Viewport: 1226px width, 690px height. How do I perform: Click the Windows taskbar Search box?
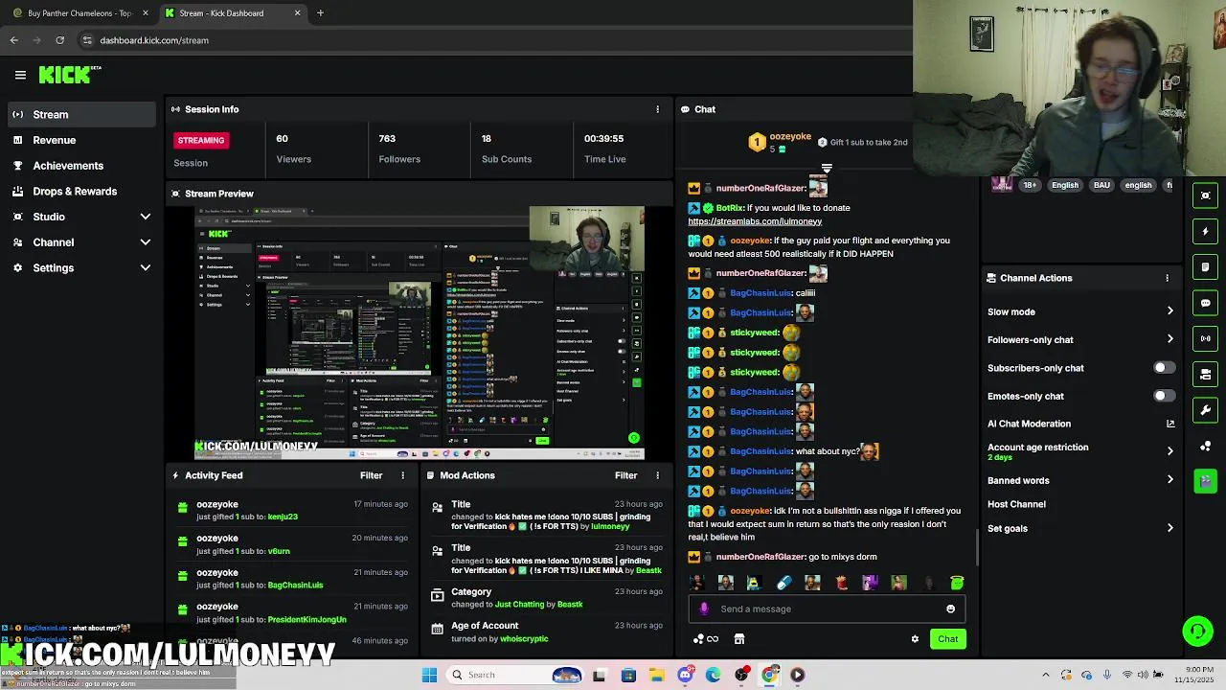click(517, 675)
